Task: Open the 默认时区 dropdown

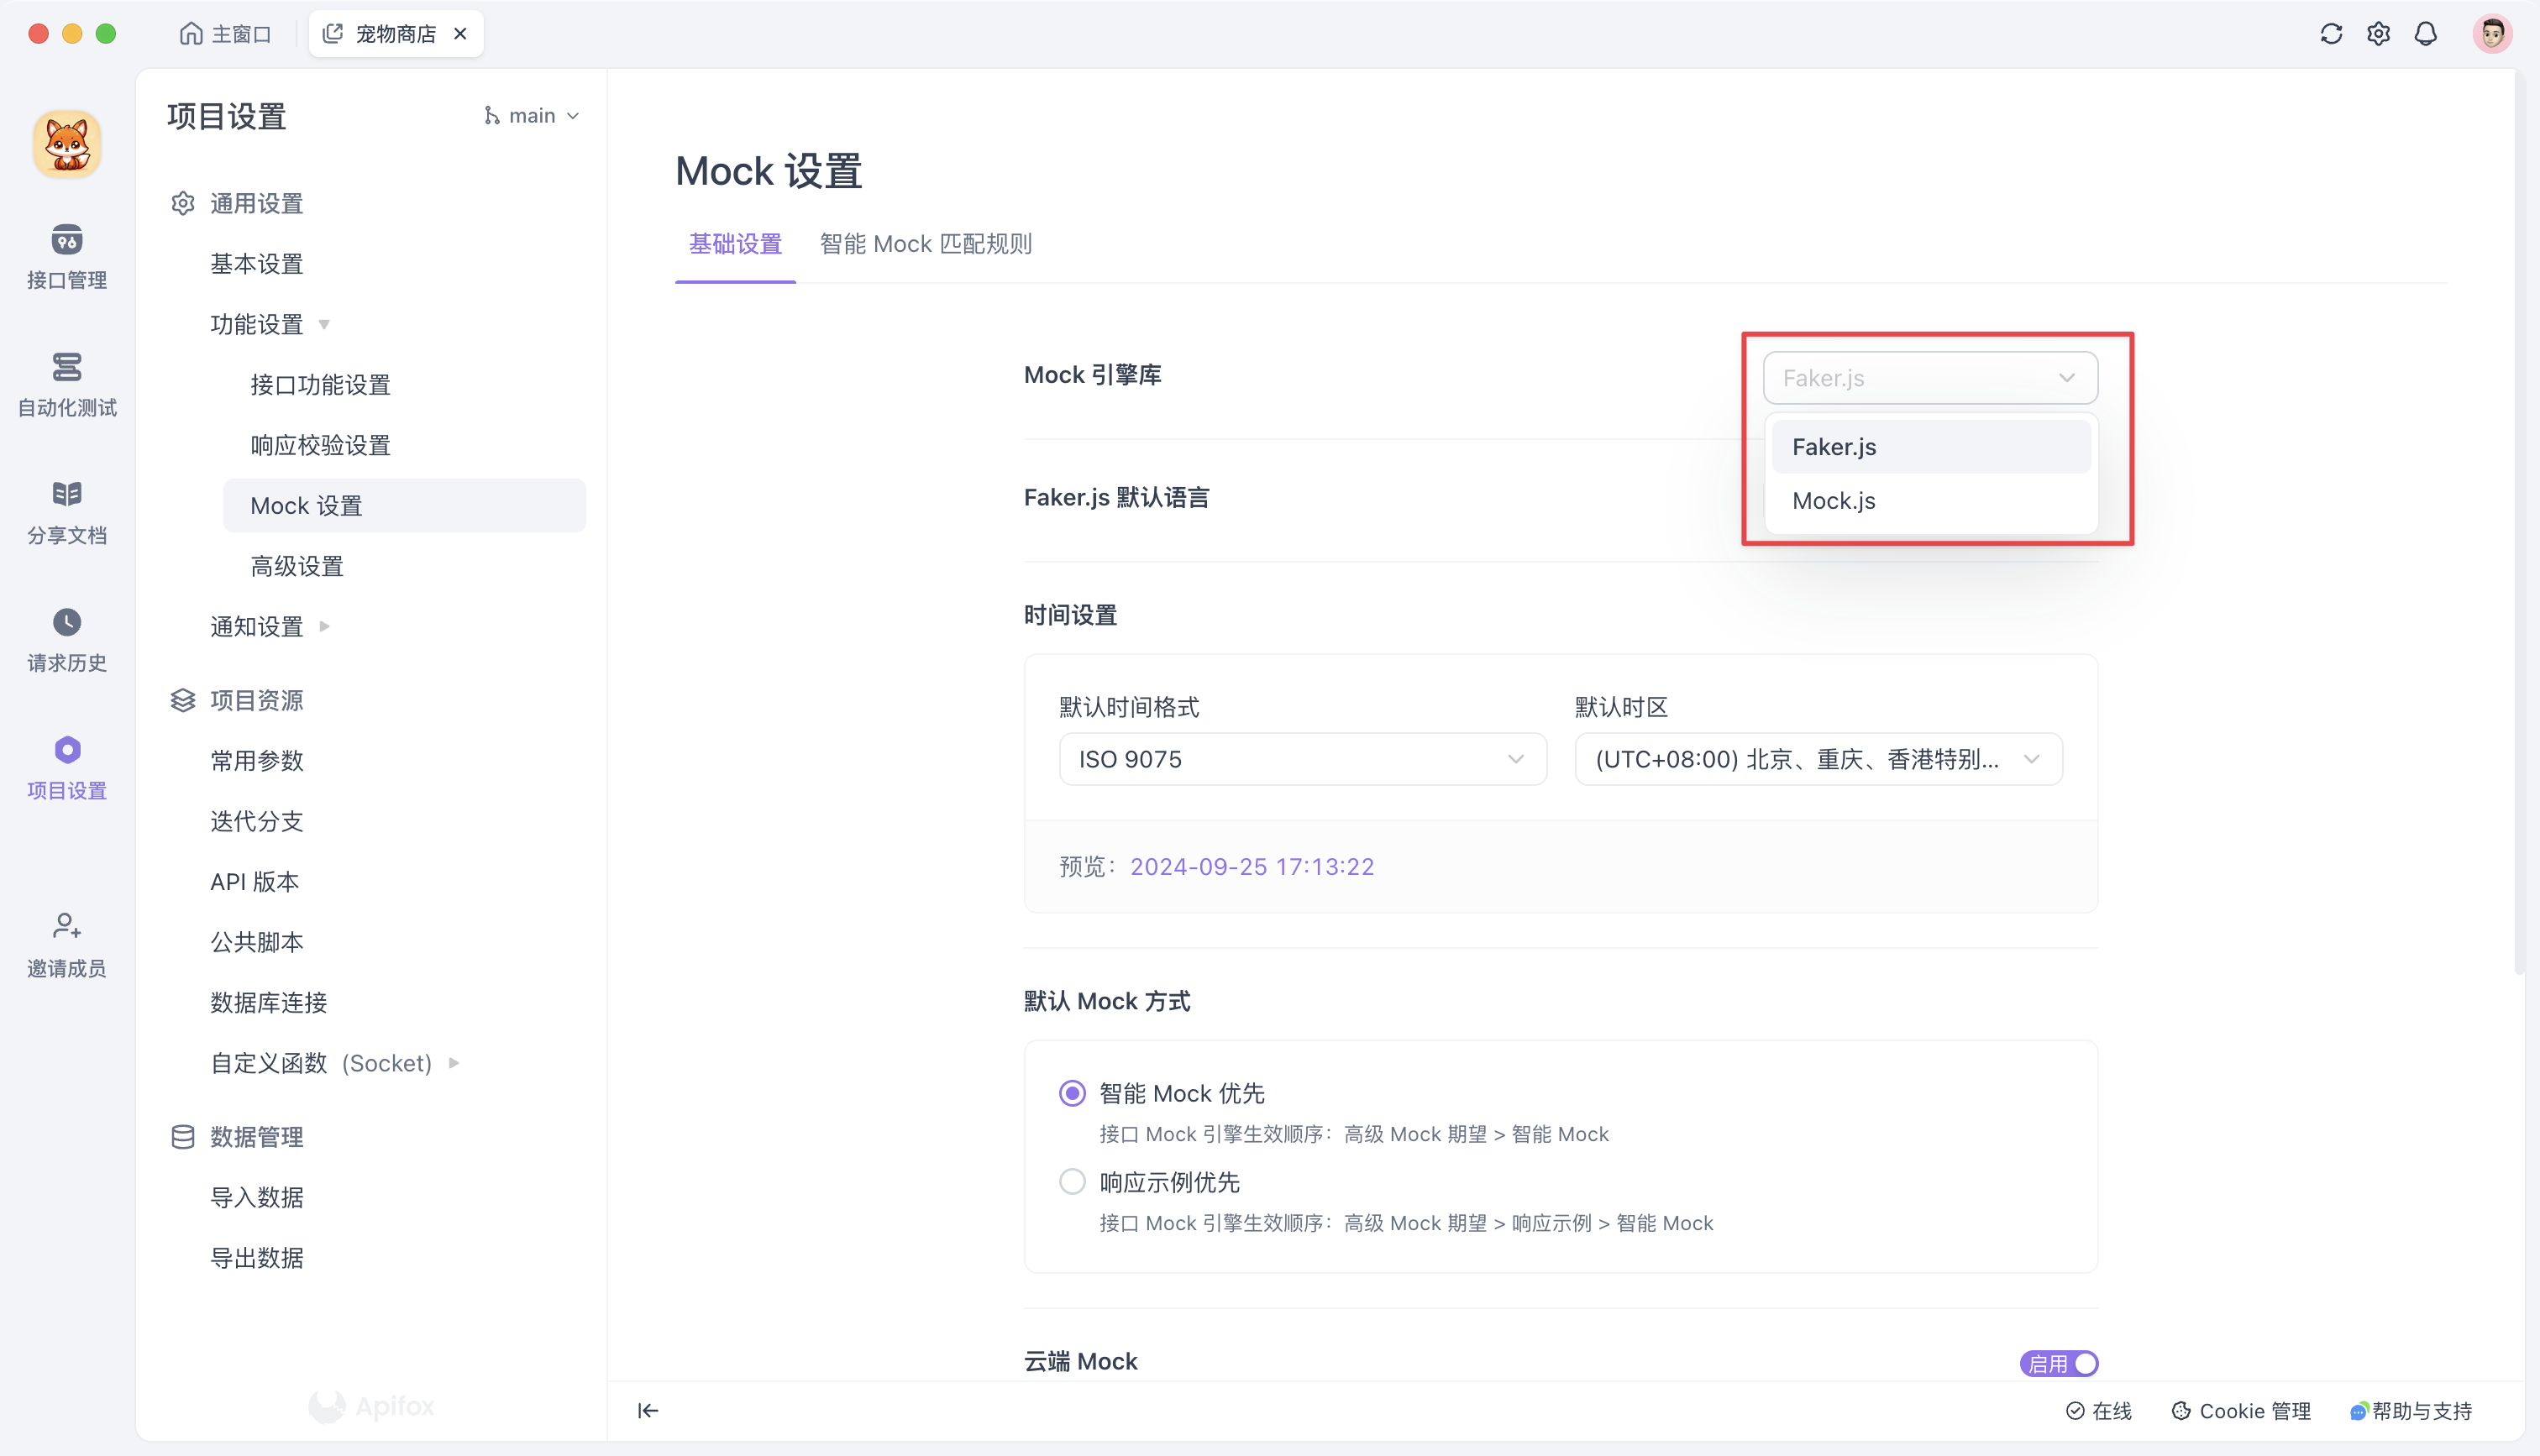Action: click(x=1816, y=759)
